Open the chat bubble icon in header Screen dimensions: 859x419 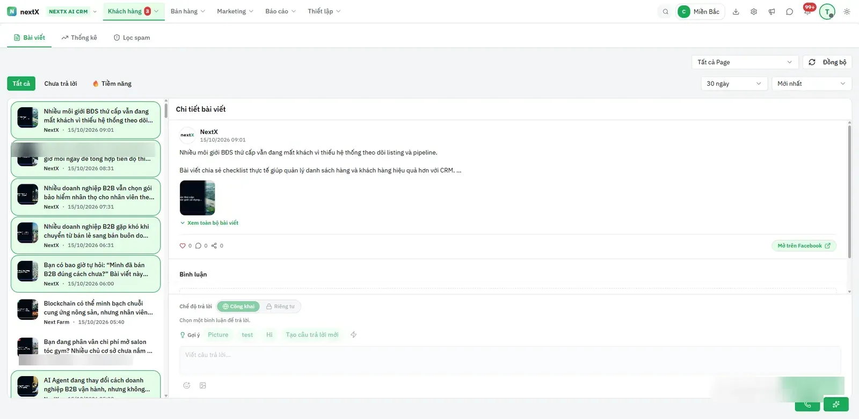(x=789, y=12)
